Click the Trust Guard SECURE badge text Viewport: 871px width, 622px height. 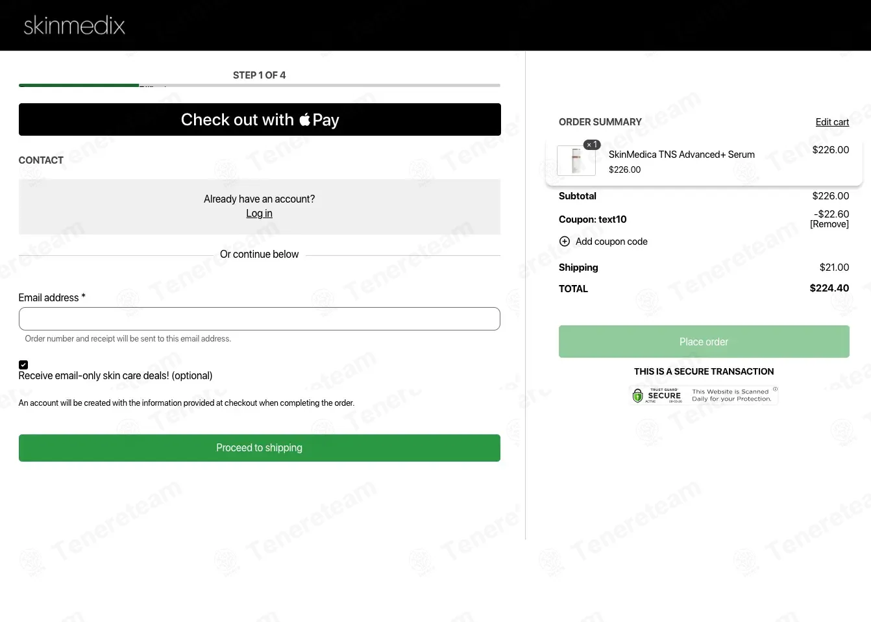point(665,395)
